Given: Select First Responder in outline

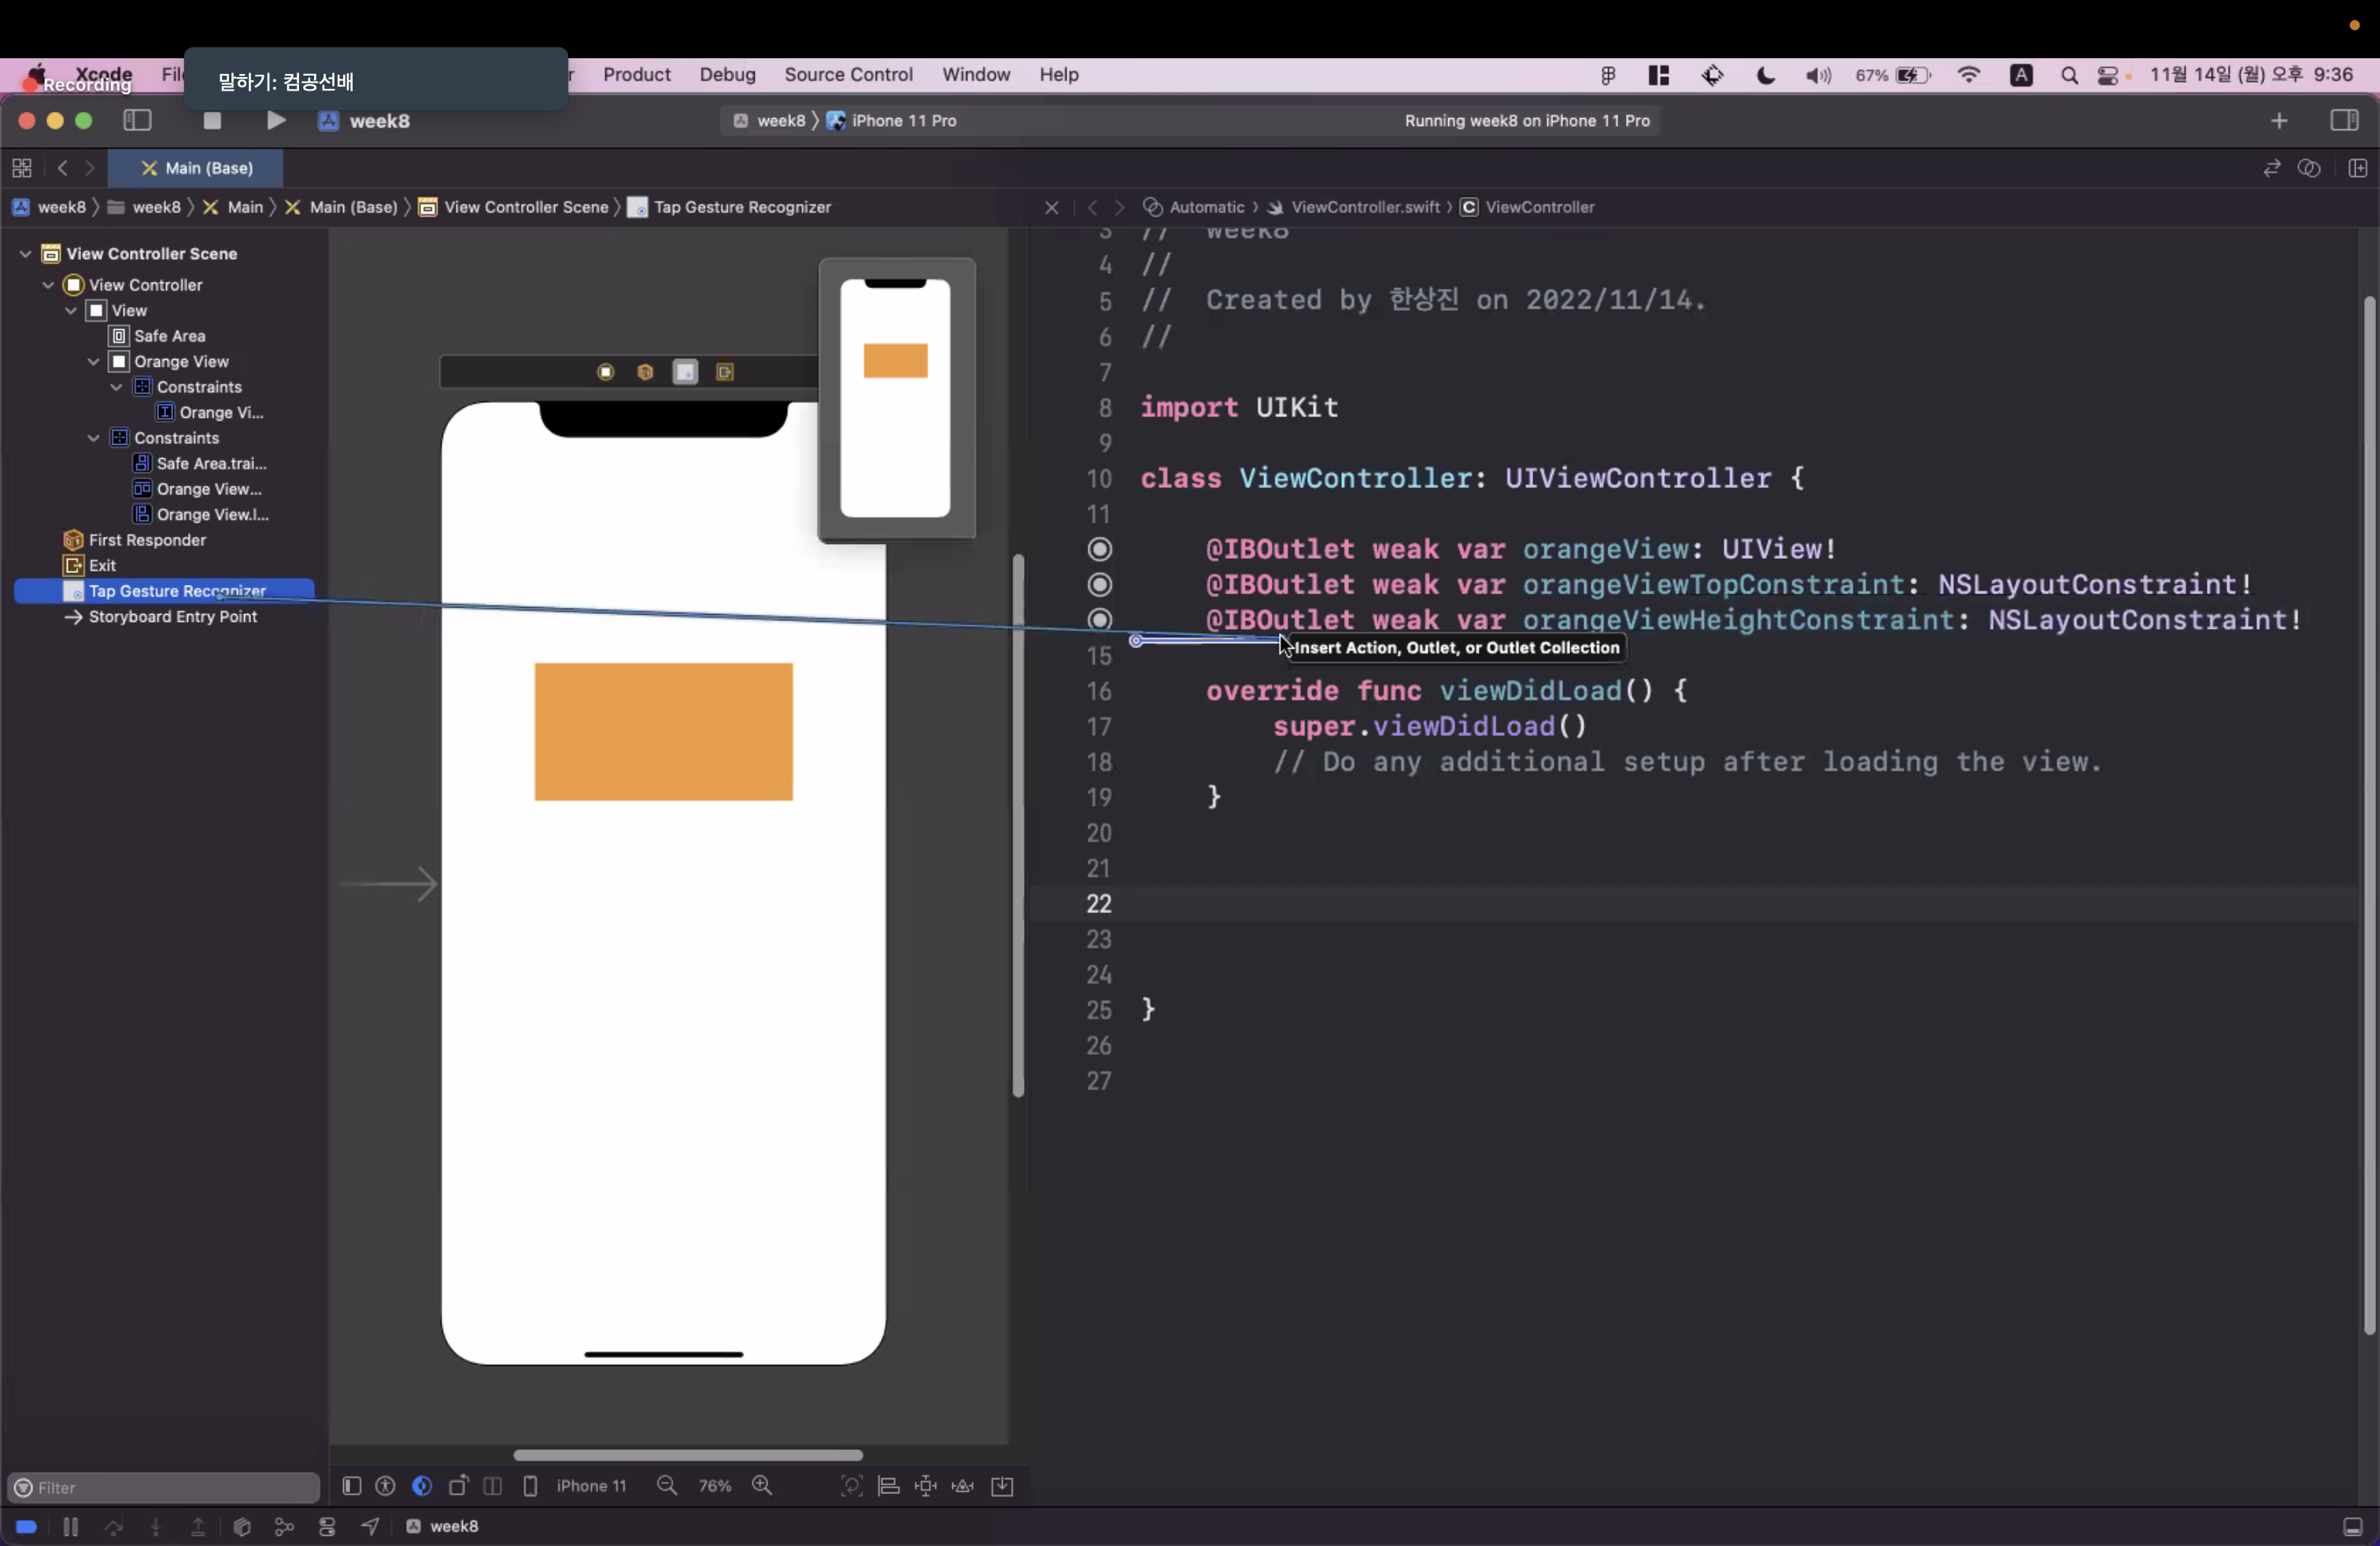Looking at the screenshot, I should 147,540.
